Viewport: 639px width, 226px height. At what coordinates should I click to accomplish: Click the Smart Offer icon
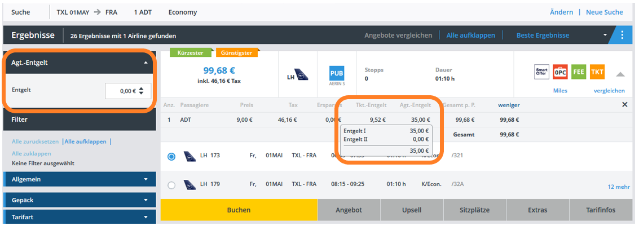point(541,72)
